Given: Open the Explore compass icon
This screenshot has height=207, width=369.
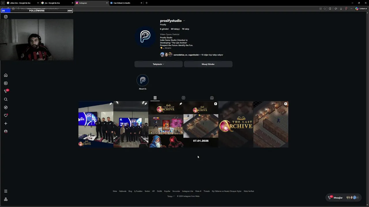Looking at the screenshot, I should pyautogui.click(x=5, y=108).
